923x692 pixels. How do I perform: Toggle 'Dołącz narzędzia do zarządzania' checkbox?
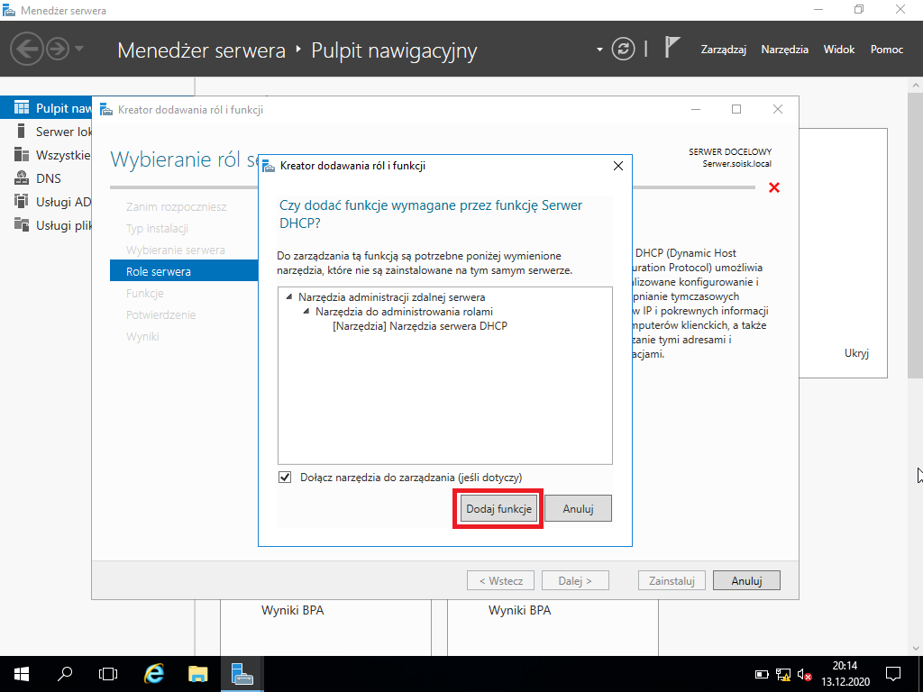(285, 478)
